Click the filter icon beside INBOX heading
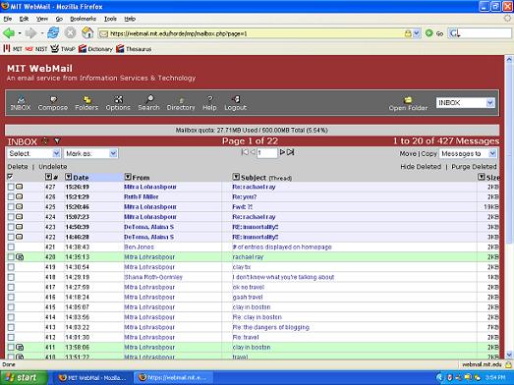Viewport: 514px width, 385px height. (57, 140)
